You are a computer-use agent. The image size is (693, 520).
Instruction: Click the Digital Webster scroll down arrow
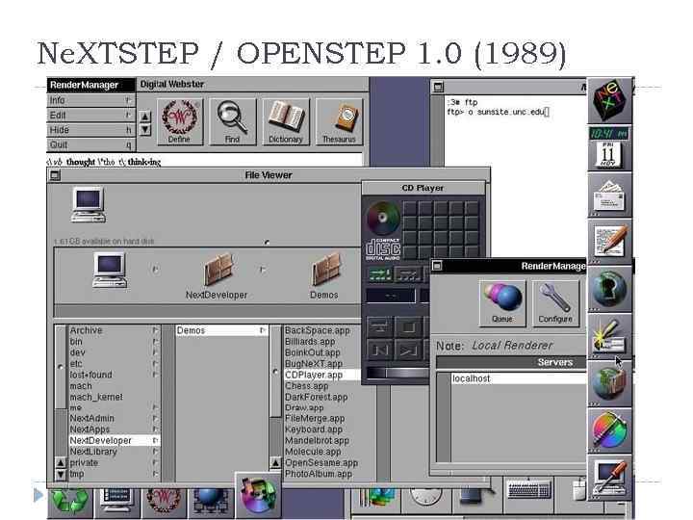[145, 130]
